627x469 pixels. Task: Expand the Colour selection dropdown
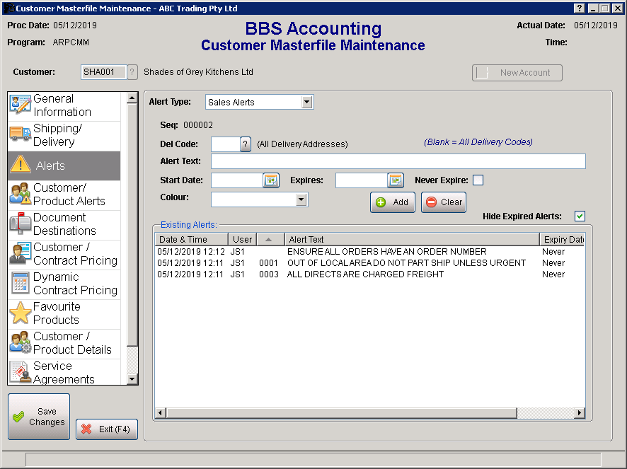pyautogui.click(x=302, y=199)
